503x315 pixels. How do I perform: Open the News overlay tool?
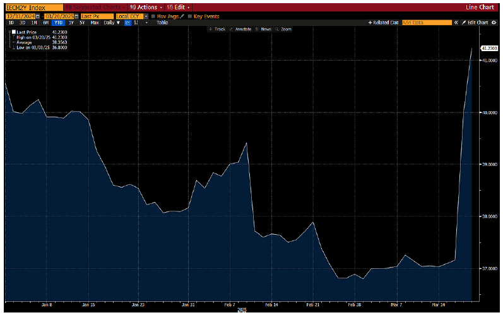click(x=264, y=29)
